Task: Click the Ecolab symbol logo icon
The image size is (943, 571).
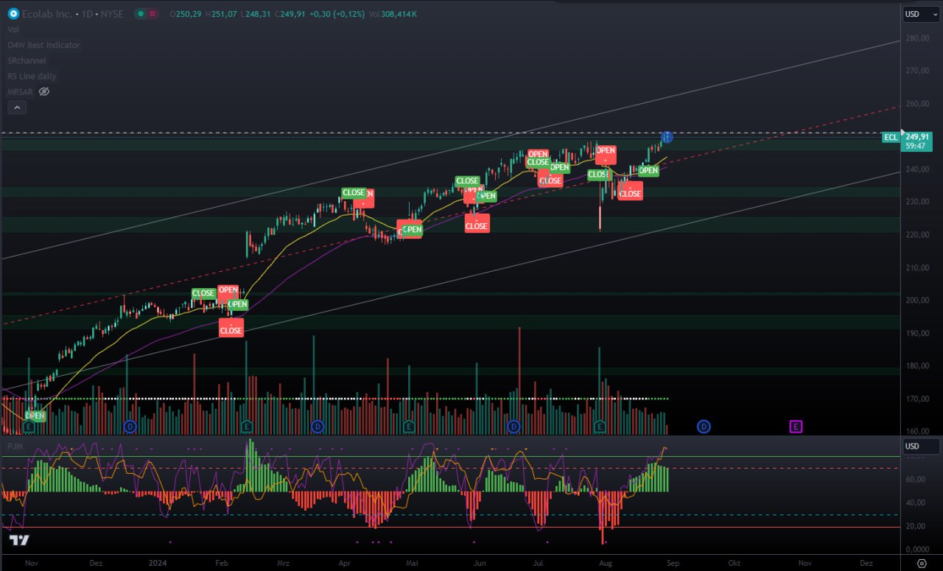Action: click(13, 14)
